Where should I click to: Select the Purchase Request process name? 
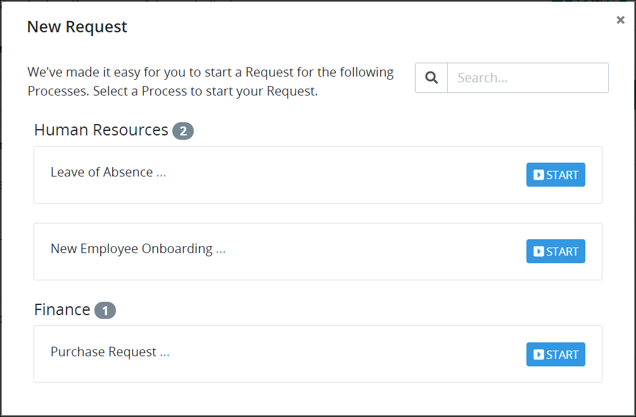pyautogui.click(x=103, y=352)
